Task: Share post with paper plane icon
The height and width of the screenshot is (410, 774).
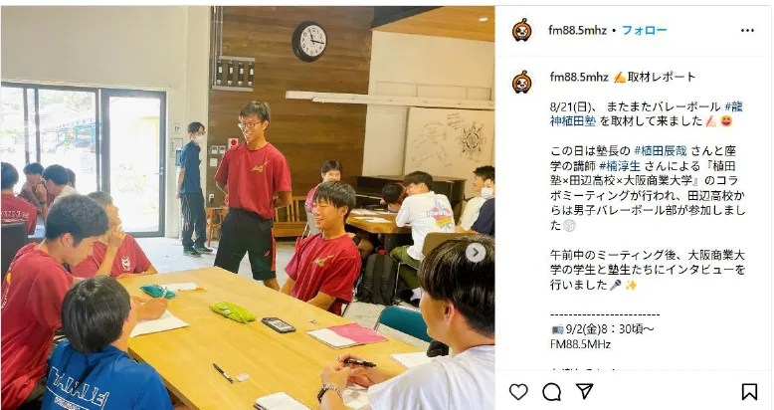Action: click(x=584, y=392)
